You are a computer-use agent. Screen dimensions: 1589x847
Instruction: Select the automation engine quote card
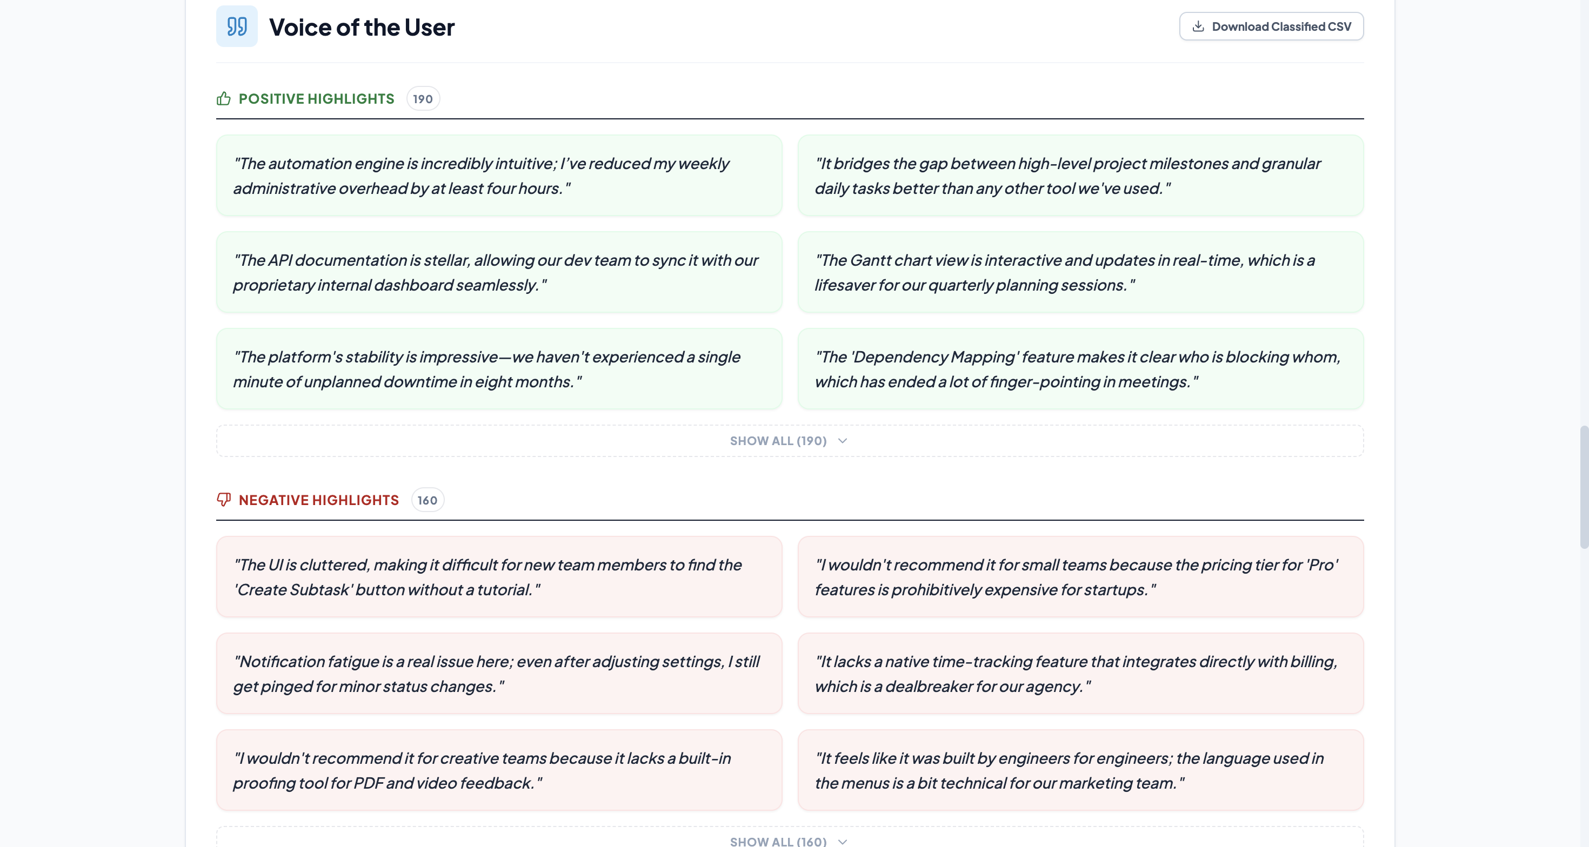coord(498,176)
